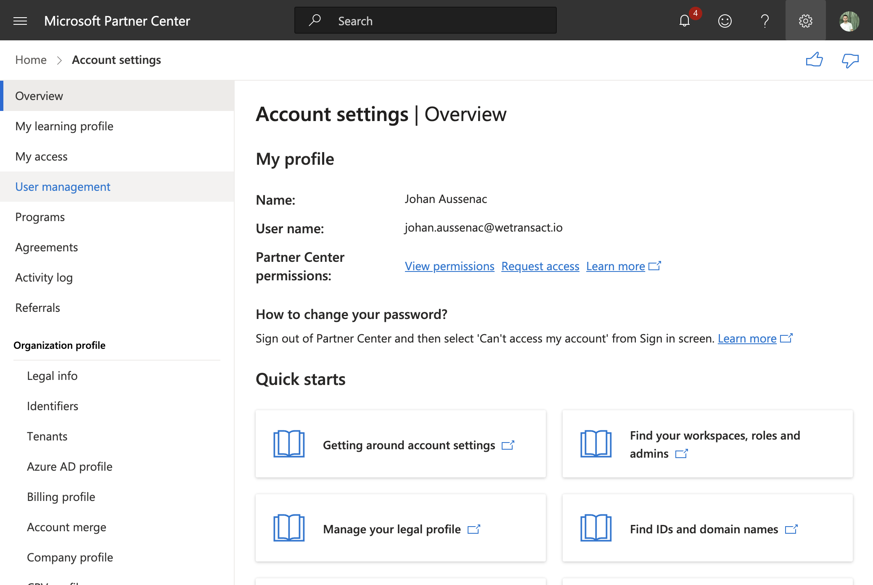Open My learning profile

[x=117, y=126]
